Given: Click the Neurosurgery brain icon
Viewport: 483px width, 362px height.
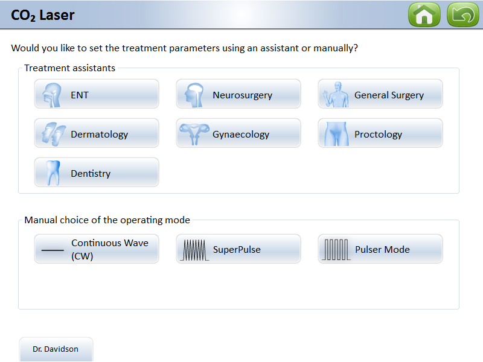Looking at the screenshot, I should click(x=194, y=95).
